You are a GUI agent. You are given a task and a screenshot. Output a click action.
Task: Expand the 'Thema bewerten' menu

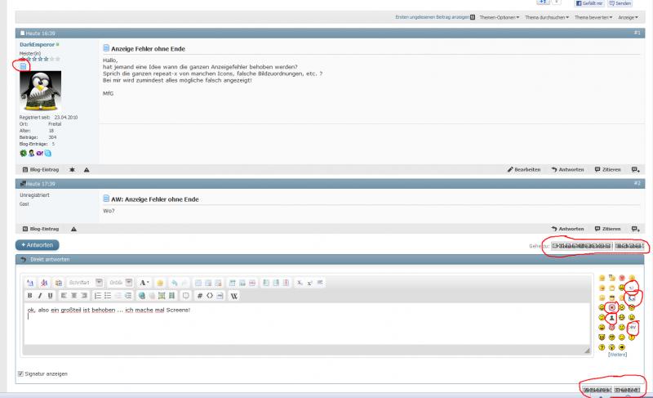click(593, 17)
